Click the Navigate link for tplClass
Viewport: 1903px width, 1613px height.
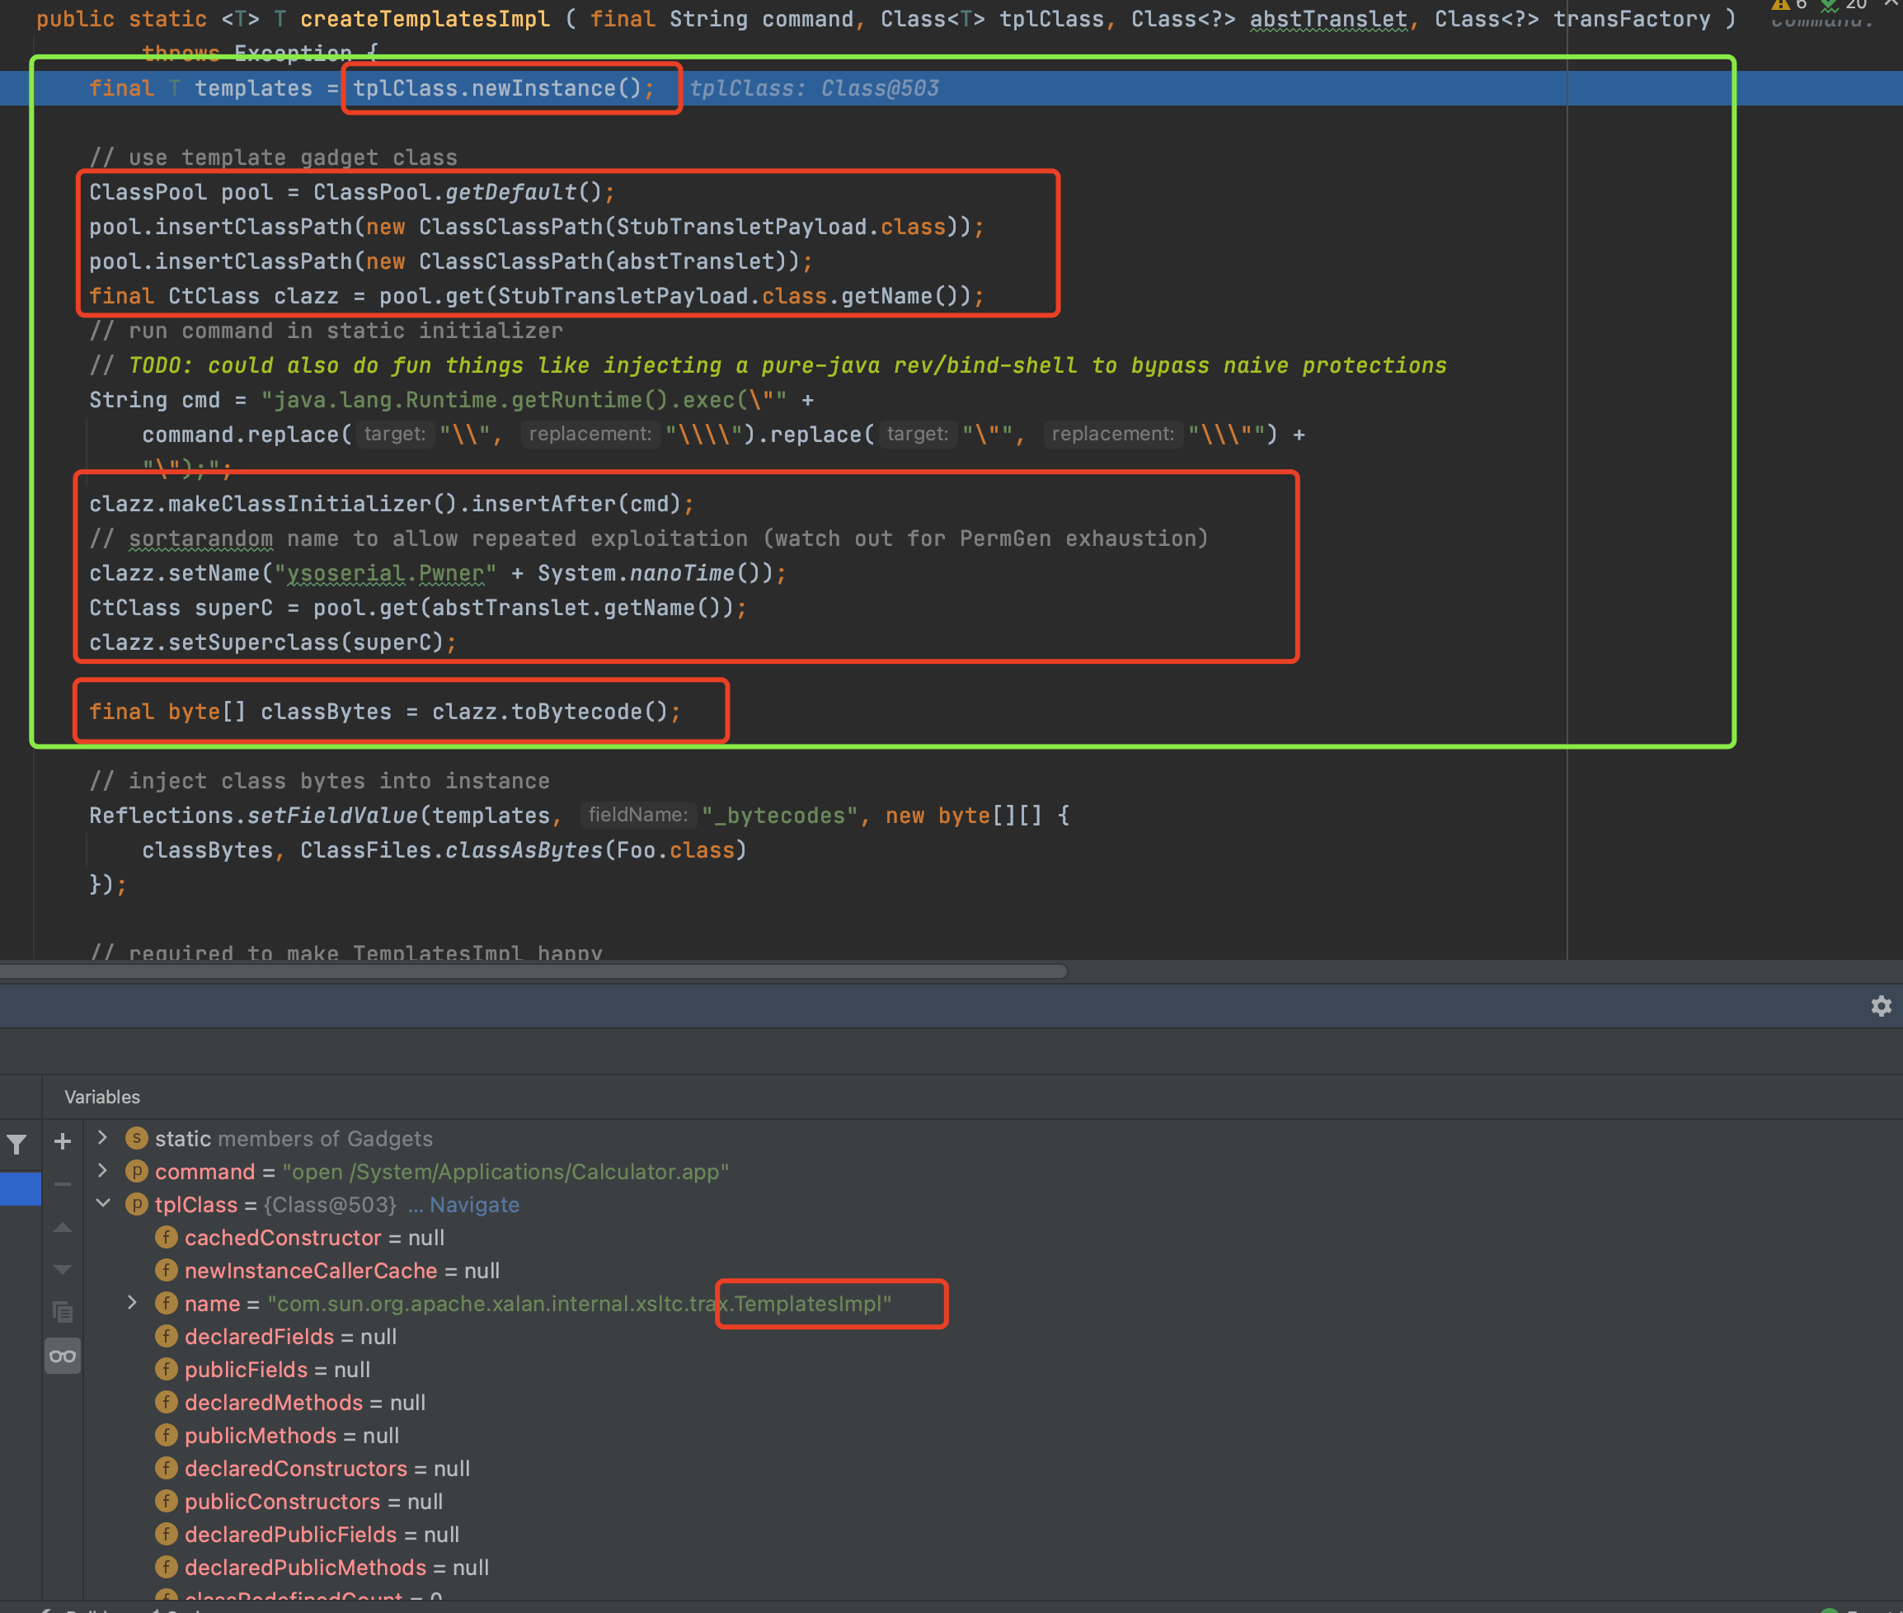click(474, 1204)
